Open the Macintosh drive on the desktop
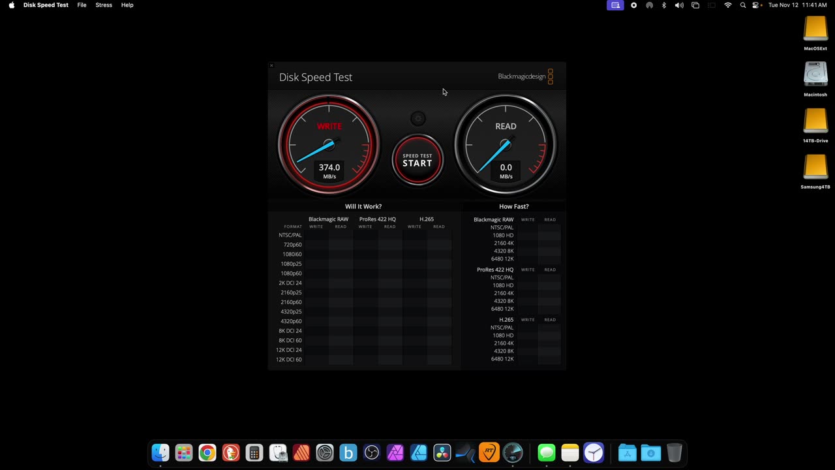835x470 pixels. (815, 80)
